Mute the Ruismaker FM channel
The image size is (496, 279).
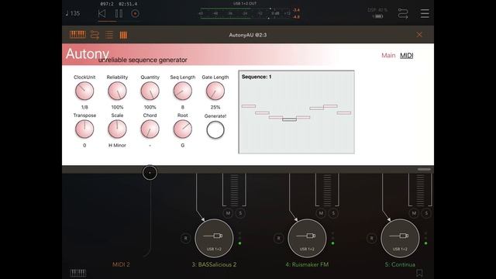(321, 213)
